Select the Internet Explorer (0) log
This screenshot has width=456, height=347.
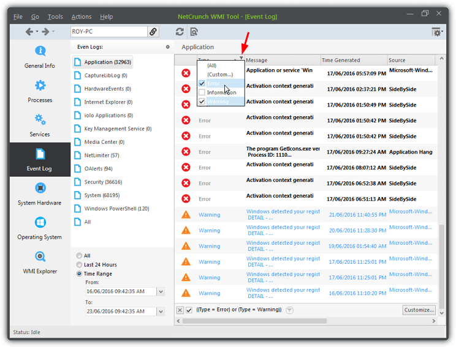104,102
